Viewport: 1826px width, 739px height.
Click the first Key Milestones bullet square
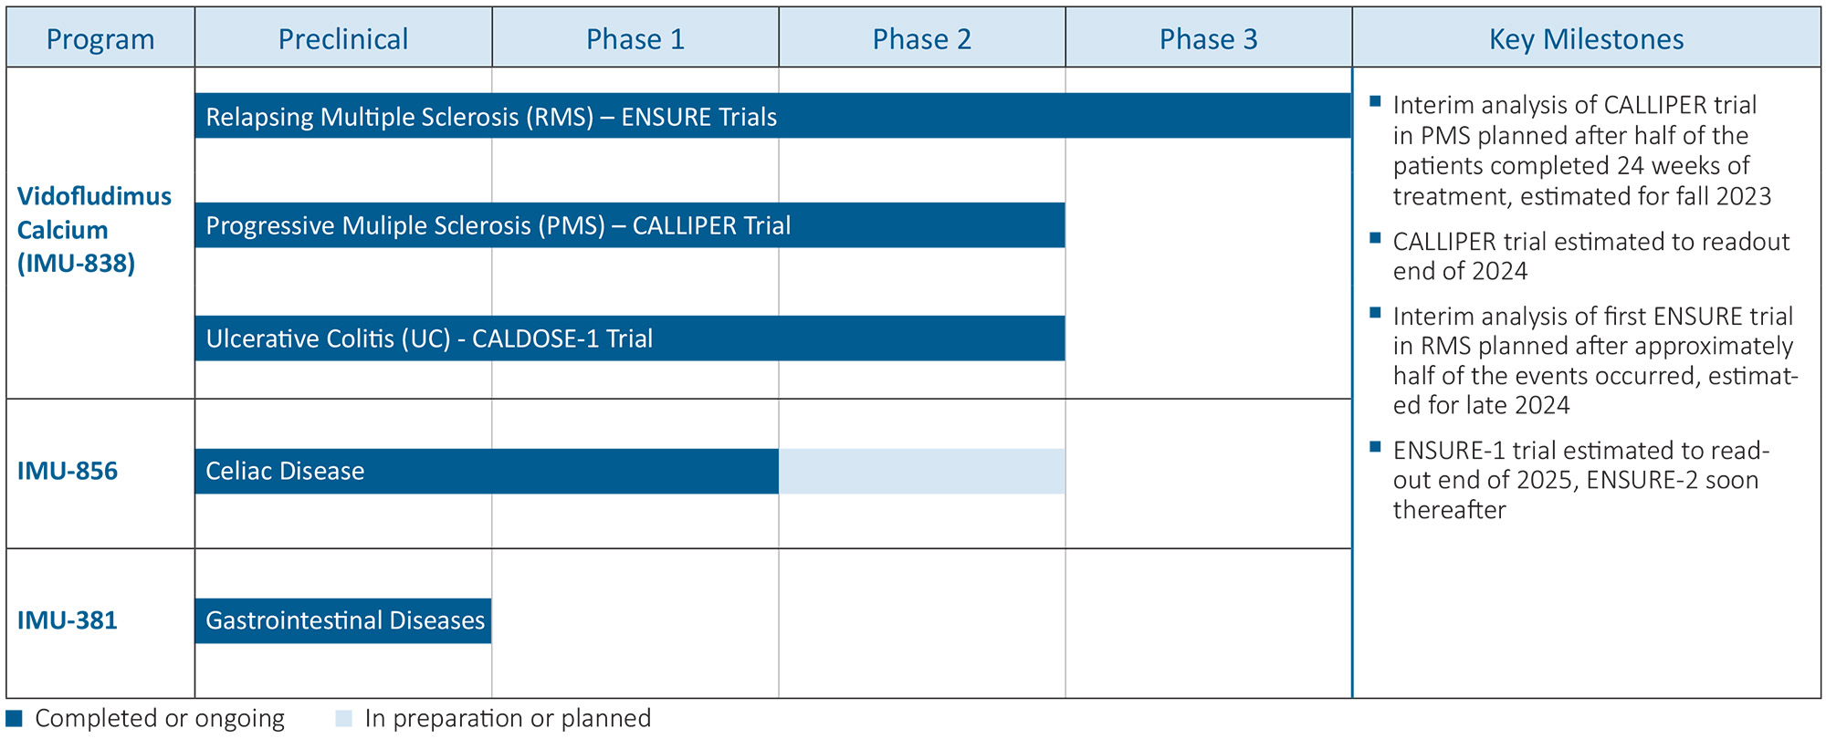[1375, 102]
